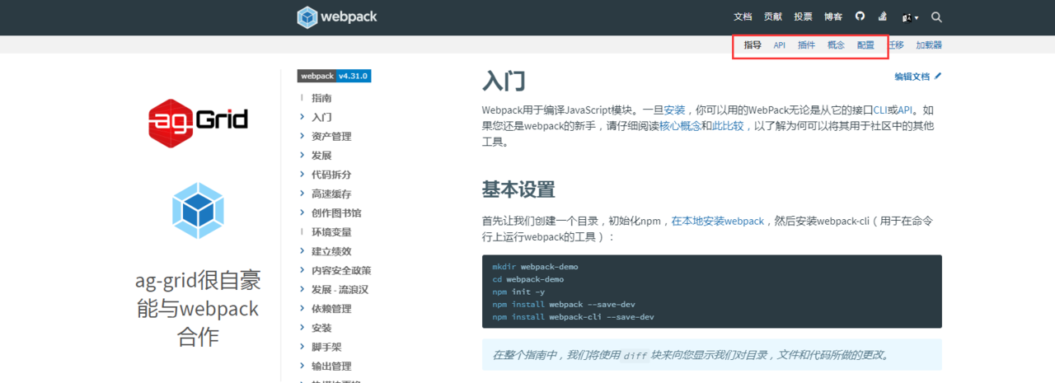Click the 基本设置 section heading
Viewport: 1055px width, 383px height.
(518, 189)
